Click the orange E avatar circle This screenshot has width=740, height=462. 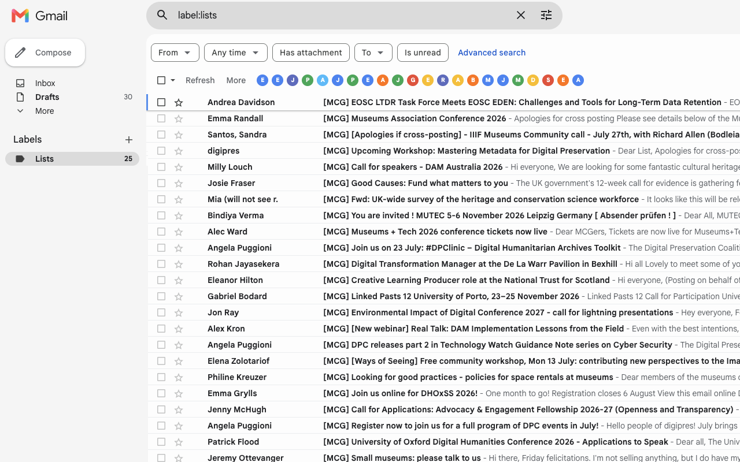click(563, 80)
